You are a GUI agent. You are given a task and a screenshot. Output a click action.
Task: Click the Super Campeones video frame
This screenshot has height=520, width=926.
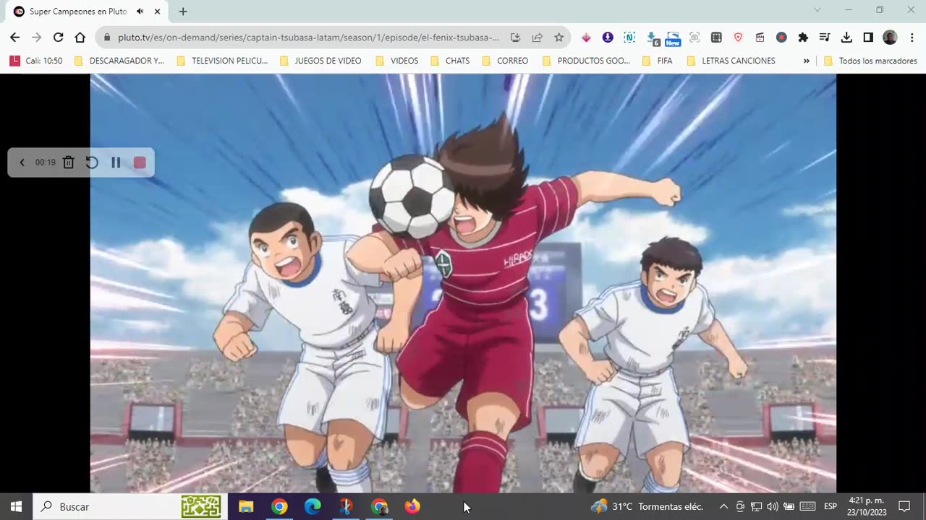pos(463,283)
